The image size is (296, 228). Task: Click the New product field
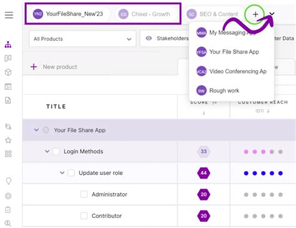[60, 67]
